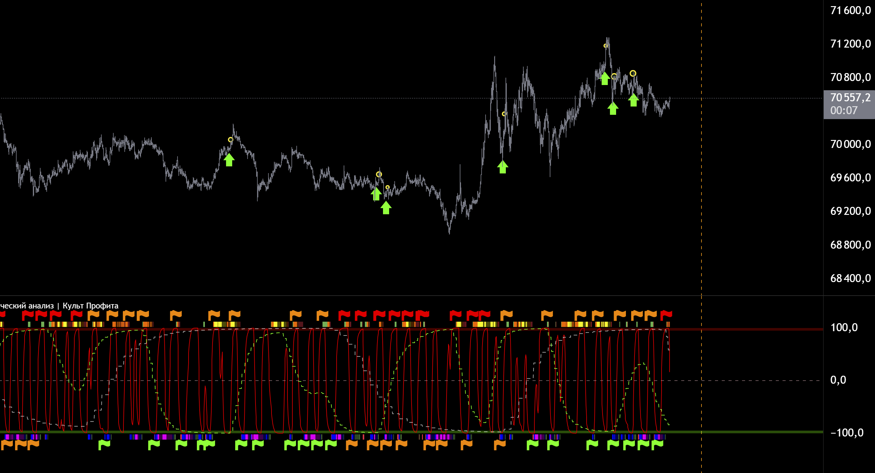875x473 pixels.
Task: Click the 100,0 level on indicator scale
Action: (x=844, y=327)
